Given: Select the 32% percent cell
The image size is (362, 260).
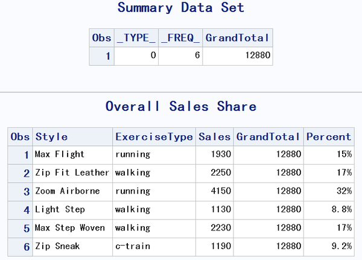Looking at the screenshot, I should [345, 191].
